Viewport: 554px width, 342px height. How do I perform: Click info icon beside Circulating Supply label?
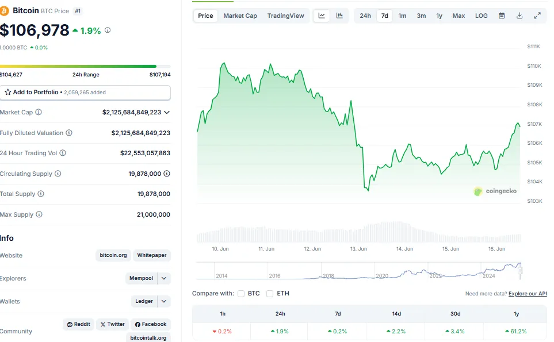click(58, 173)
